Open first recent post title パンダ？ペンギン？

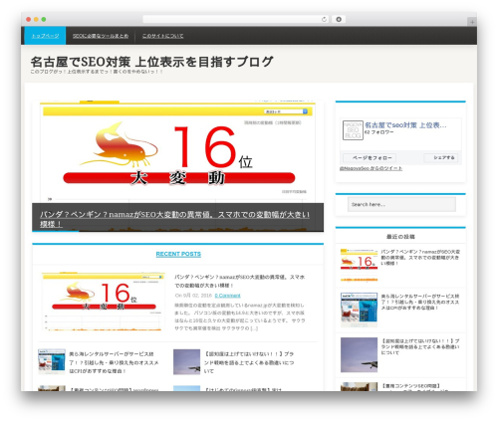240,281
